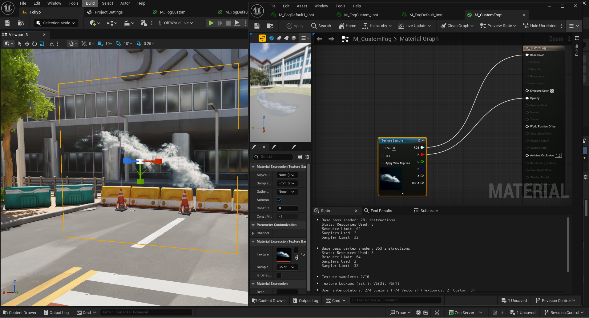Select sphere preview mesh icon
This screenshot has height=318, width=589.
272,38
